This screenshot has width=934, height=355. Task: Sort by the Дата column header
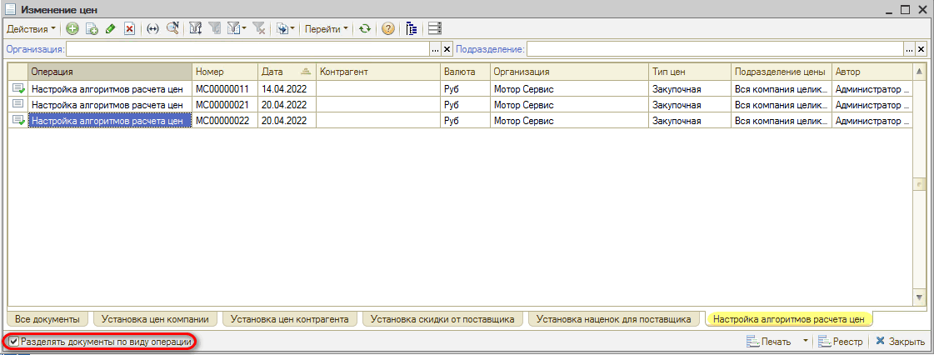click(x=287, y=72)
